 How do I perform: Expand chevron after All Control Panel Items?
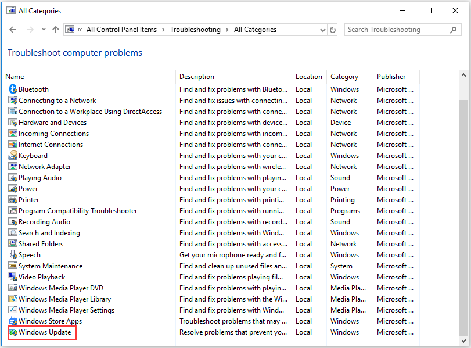click(163, 30)
